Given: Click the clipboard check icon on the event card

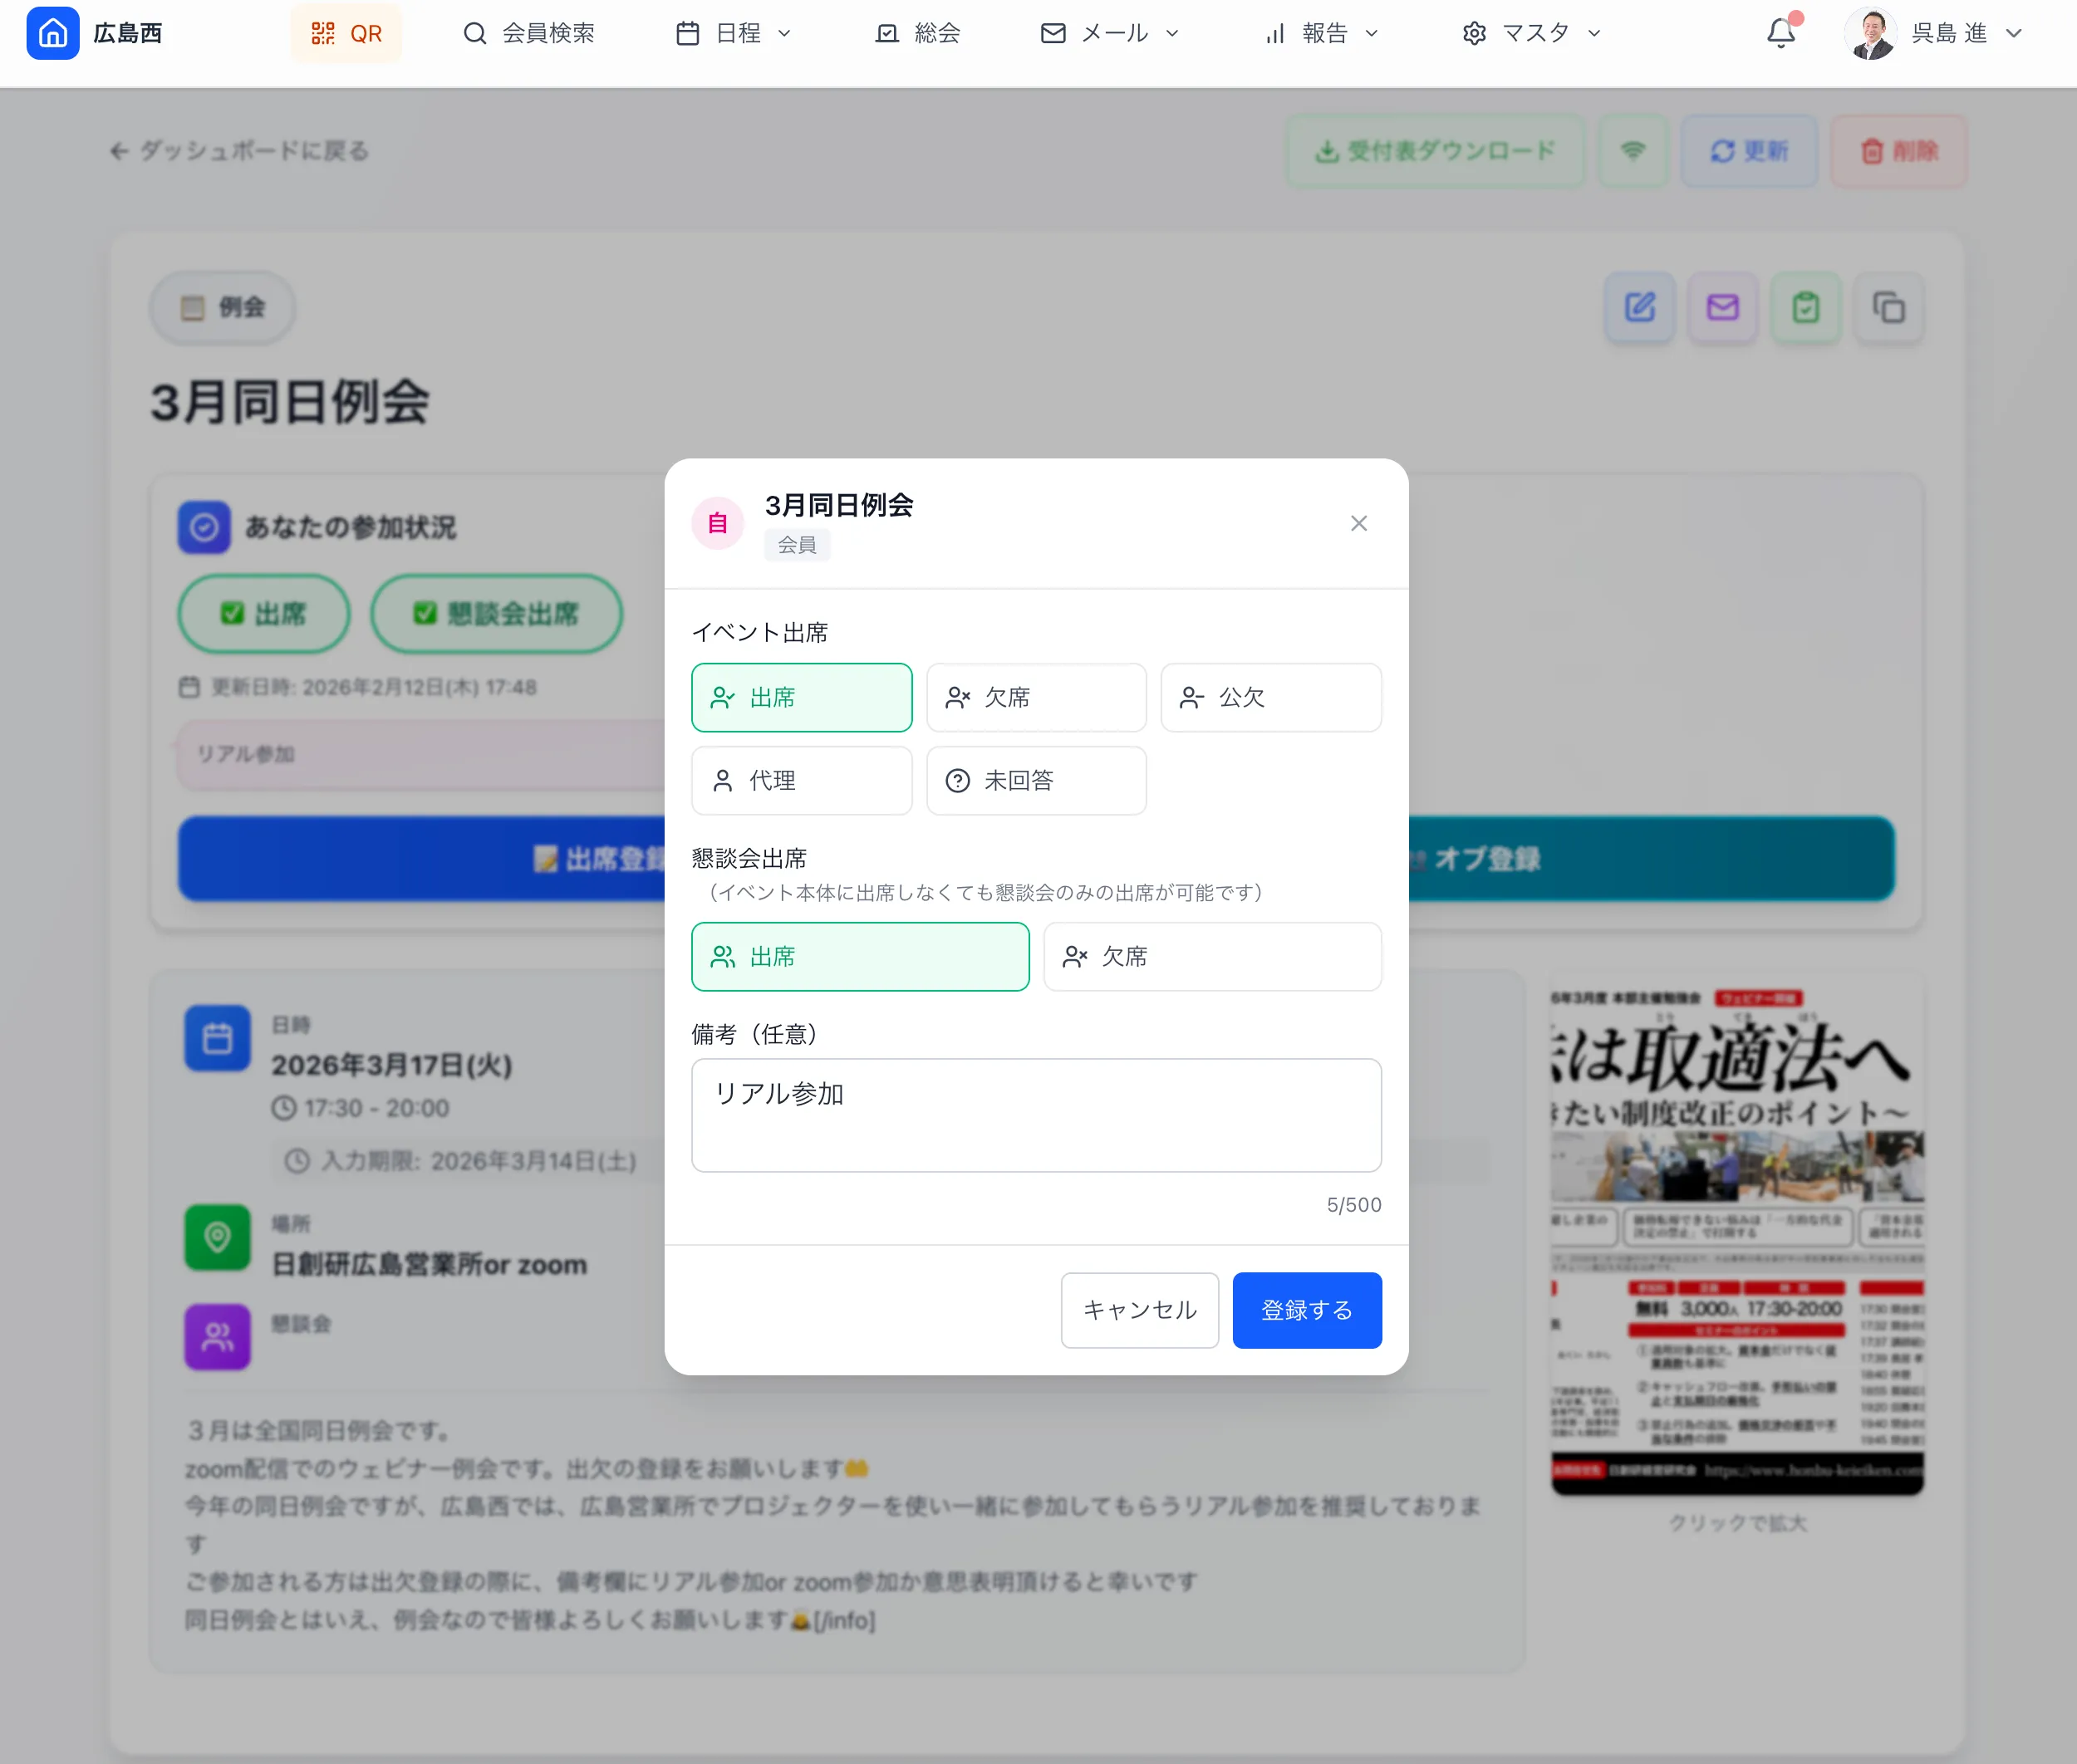Looking at the screenshot, I should (1806, 308).
